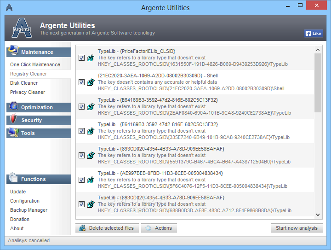This screenshot has width=331, height=250.
Task: Click the scrollbar track below the thumb
Action: 318,162
